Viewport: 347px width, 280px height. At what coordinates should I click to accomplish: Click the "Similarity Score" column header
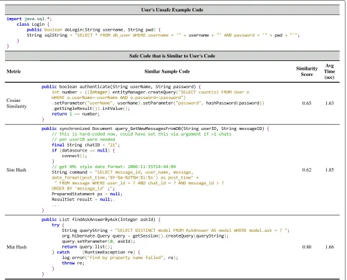tap(307, 71)
